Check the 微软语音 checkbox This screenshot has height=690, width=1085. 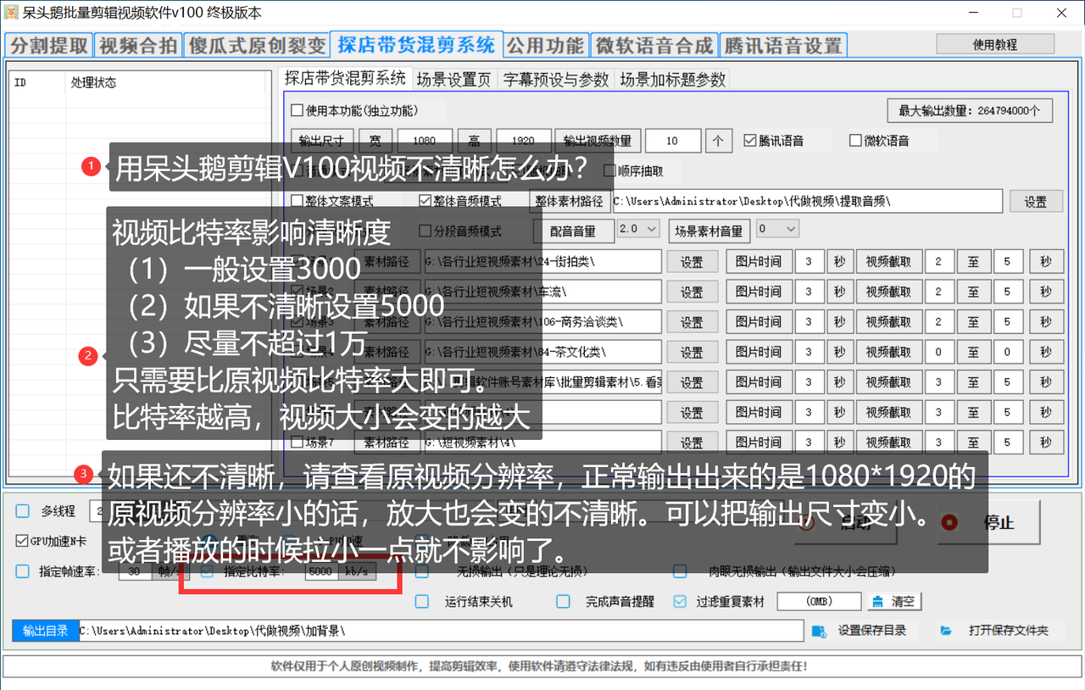pyautogui.click(x=855, y=141)
